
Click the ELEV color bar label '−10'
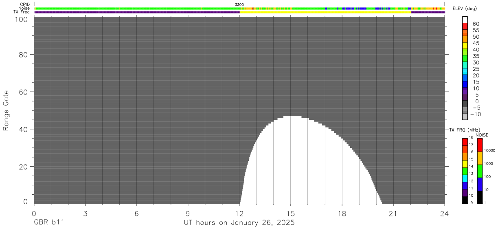[475, 114]
